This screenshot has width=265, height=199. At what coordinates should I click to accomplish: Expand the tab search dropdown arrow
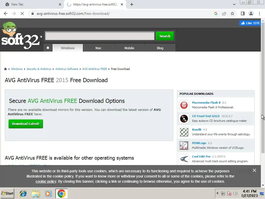coord(234,4)
